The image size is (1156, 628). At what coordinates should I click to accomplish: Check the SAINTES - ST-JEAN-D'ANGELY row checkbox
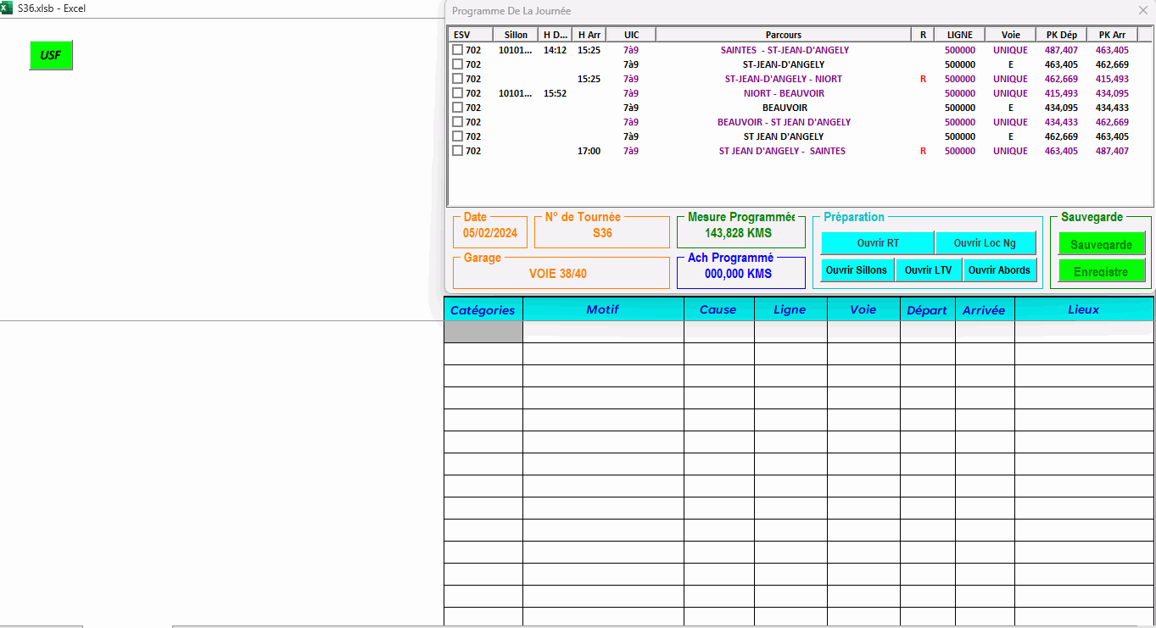coord(458,50)
